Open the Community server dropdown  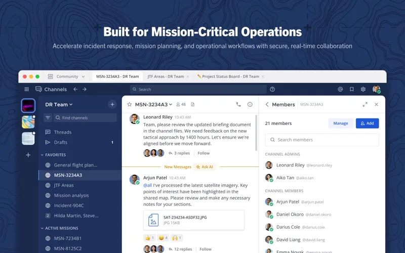[x=66, y=76]
